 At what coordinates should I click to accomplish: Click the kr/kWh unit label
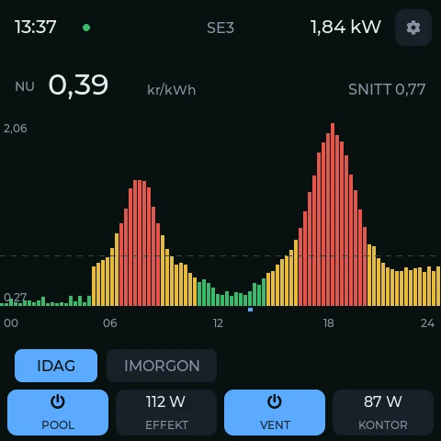(x=171, y=90)
